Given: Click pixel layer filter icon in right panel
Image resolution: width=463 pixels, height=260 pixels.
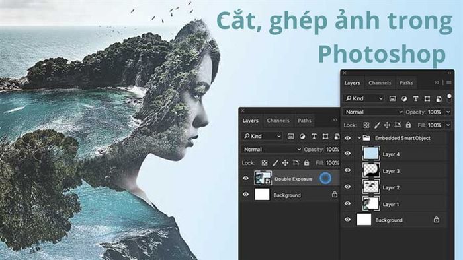Looking at the screenshot, I should click(392, 98).
